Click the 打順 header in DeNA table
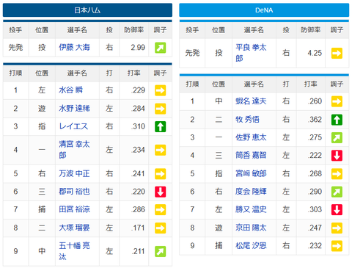The width and height of the screenshot is (352, 268). (192, 84)
